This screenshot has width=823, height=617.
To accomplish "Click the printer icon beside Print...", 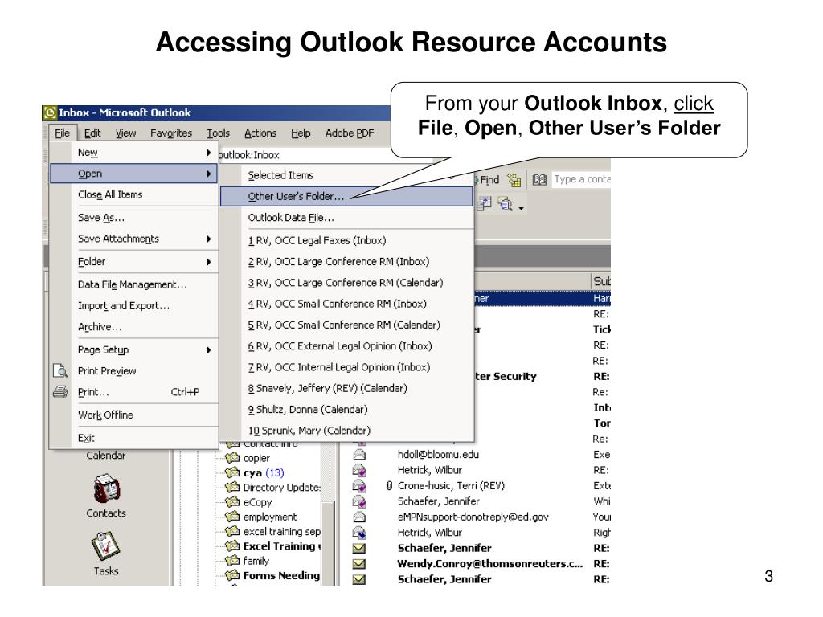I will (x=60, y=392).
